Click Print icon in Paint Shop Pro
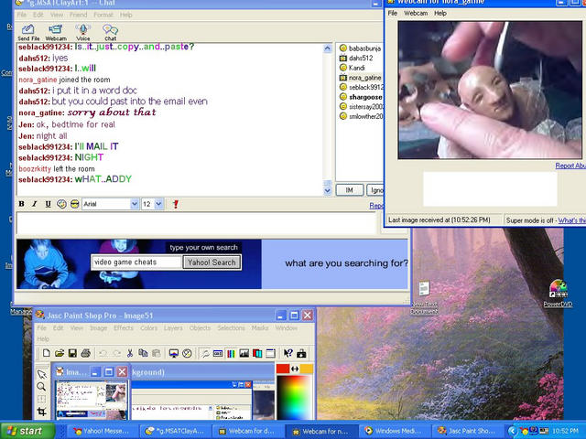 [x=86, y=353]
